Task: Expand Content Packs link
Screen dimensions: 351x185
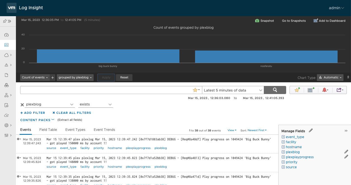Action: (37, 120)
